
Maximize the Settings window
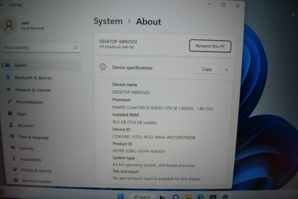223,5
